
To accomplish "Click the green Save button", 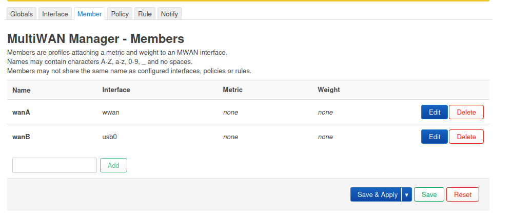I will [x=429, y=194].
